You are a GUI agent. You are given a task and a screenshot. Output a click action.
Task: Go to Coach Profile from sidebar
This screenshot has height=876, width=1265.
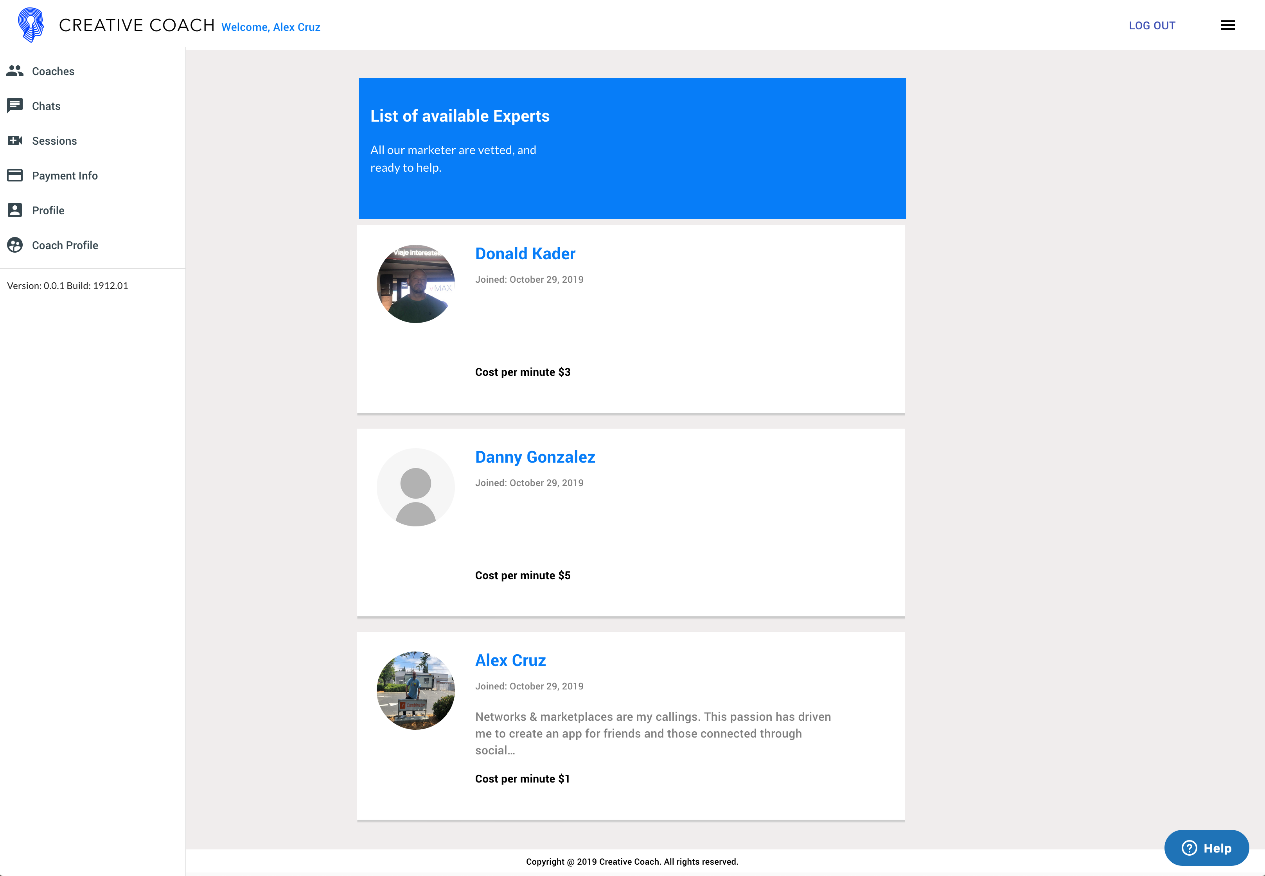click(65, 245)
